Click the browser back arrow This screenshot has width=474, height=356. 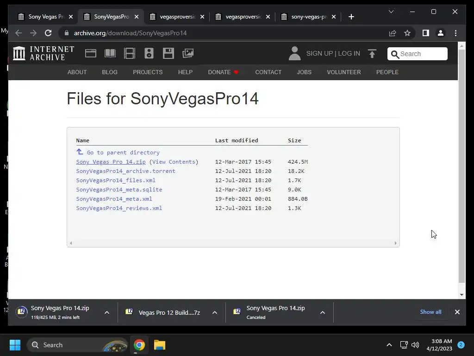tap(19, 33)
